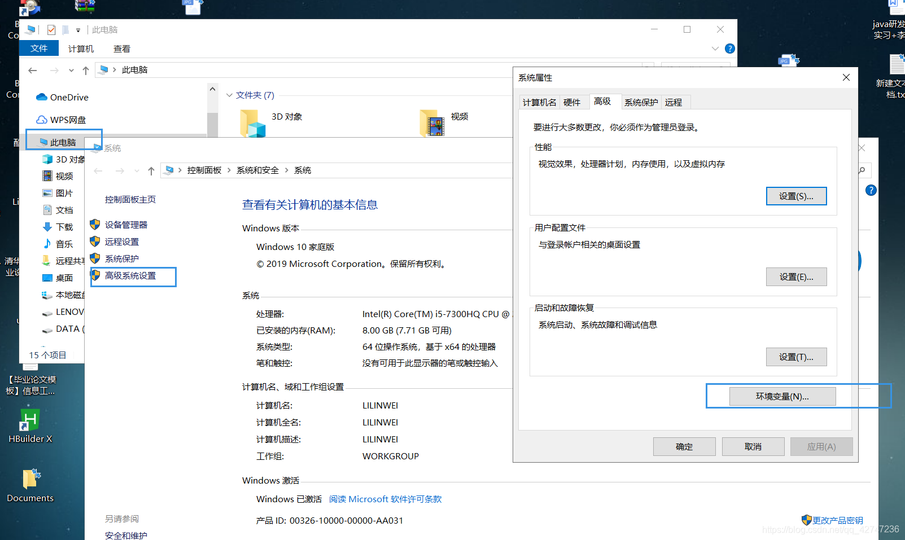Screen dimensions: 905x540
Task: Switch to 硬件 tab
Action: (x=572, y=102)
